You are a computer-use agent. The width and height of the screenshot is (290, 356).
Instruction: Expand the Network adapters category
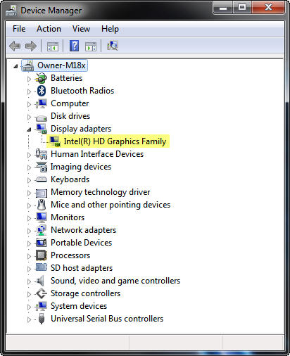tap(29, 231)
